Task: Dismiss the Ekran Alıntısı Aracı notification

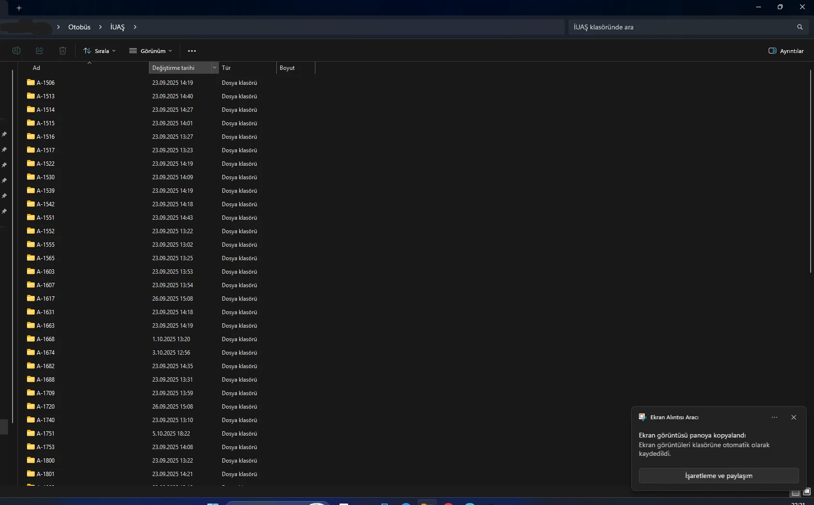Action: 794,417
